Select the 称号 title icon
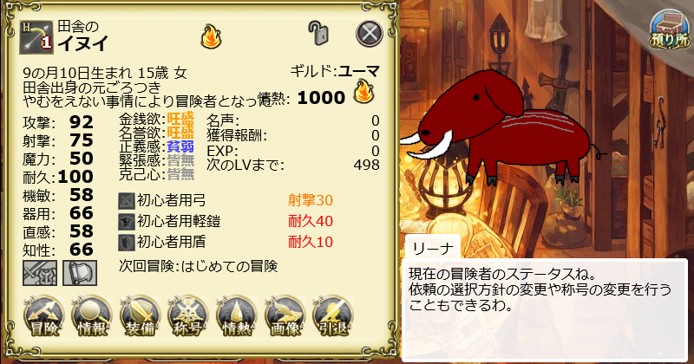This screenshot has height=364, width=694. (188, 316)
